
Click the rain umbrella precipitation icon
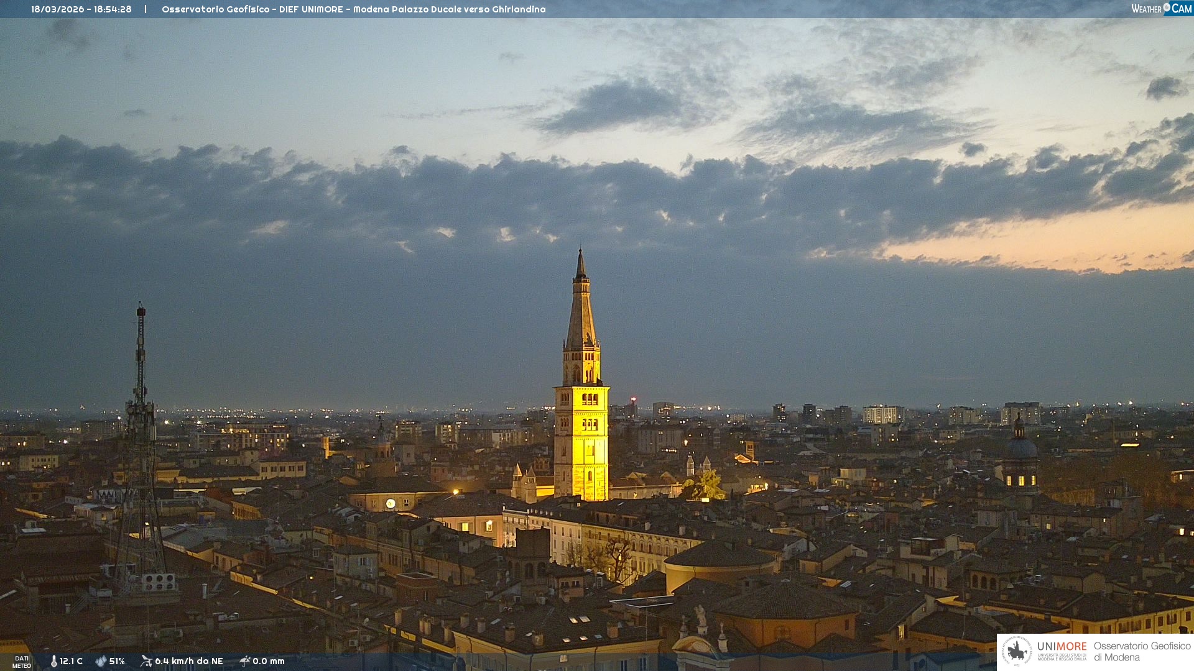click(244, 661)
